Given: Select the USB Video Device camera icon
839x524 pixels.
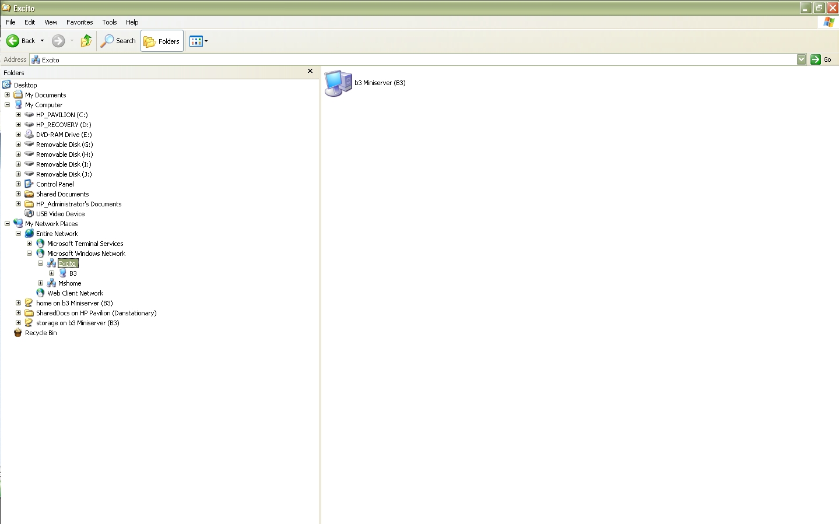Looking at the screenshot, I should click(29, 214).
